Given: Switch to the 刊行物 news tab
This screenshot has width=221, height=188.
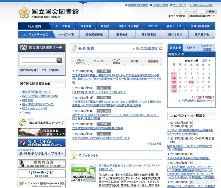Looking at the screenshot, I should tap(134, 61).
